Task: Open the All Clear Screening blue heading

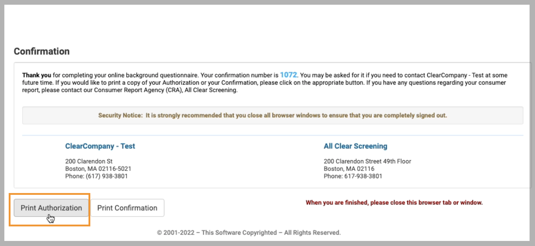Action: click(355, 146)
